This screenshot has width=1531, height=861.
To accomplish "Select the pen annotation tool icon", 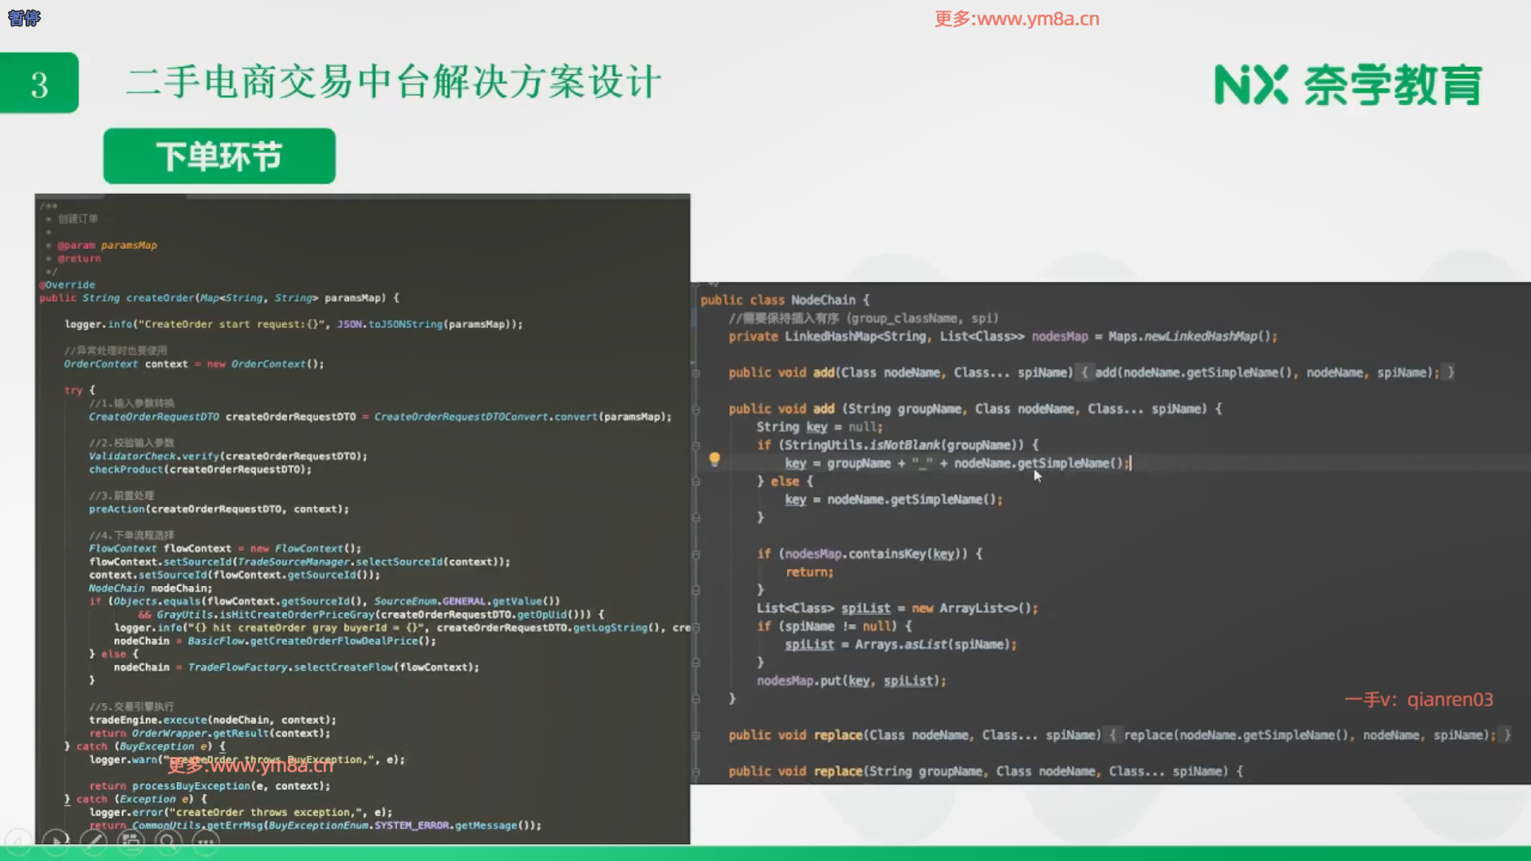I will coord(93,840).
